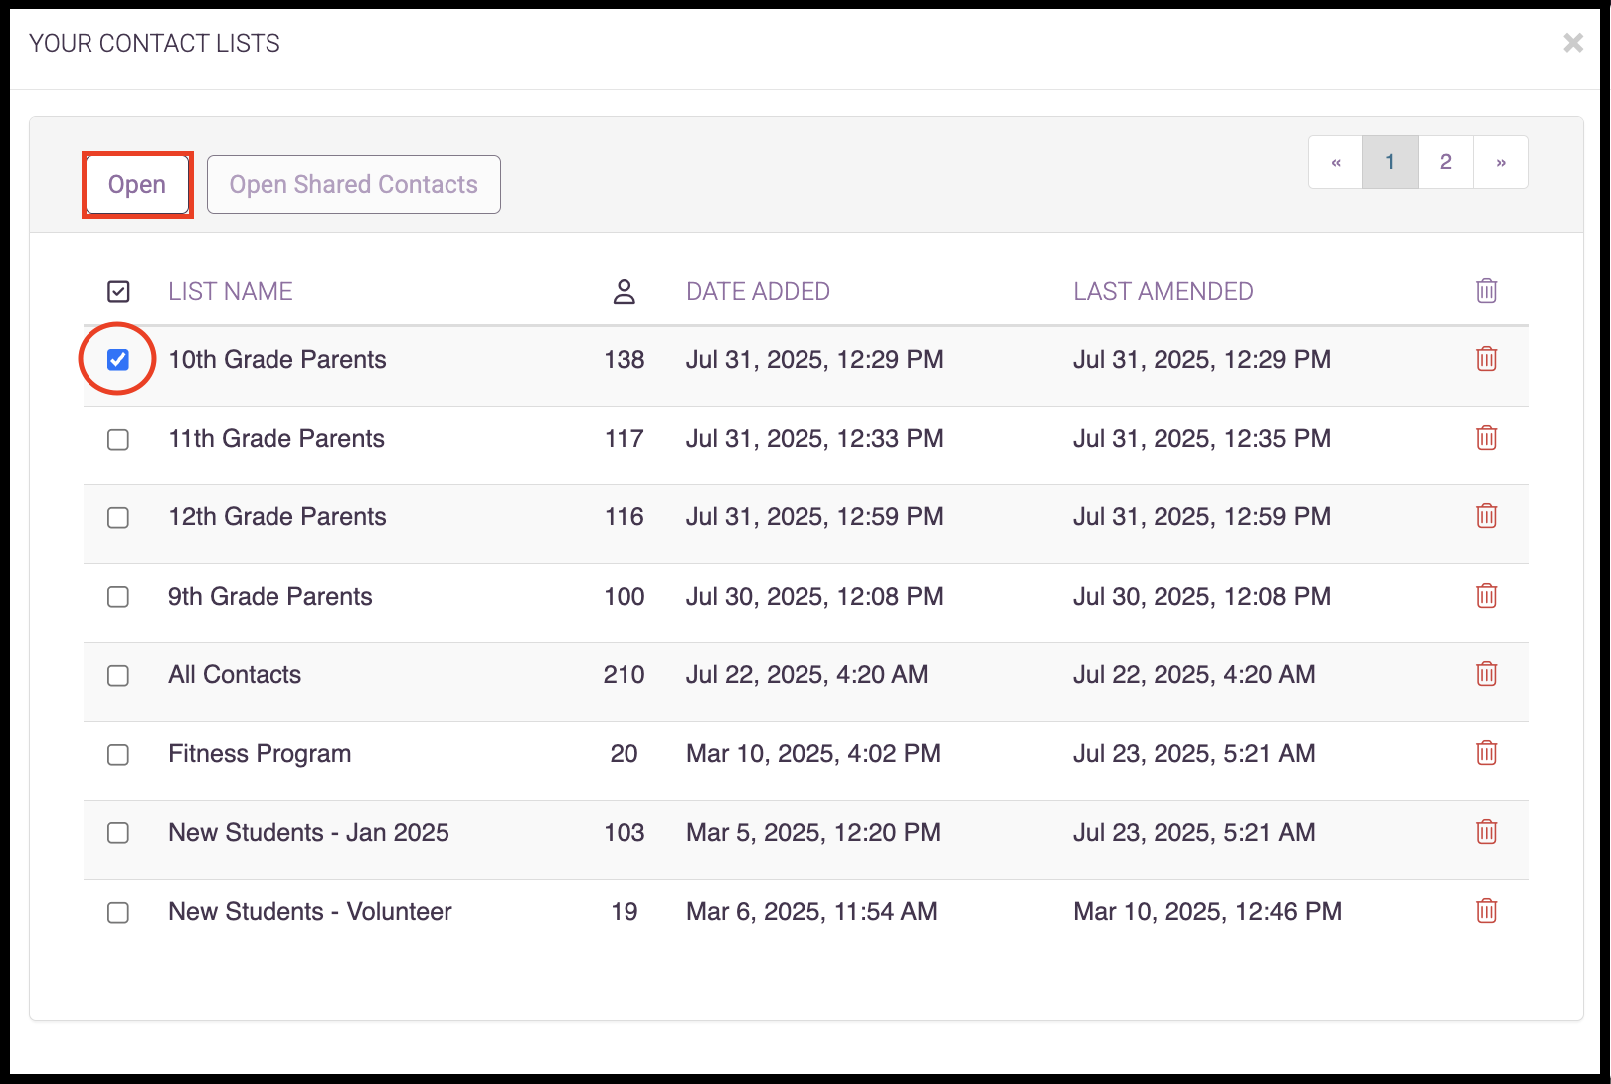Click the LIST NAME column header
The width and height of the screenshot is (1611, 1084).
tap(231, 291)
